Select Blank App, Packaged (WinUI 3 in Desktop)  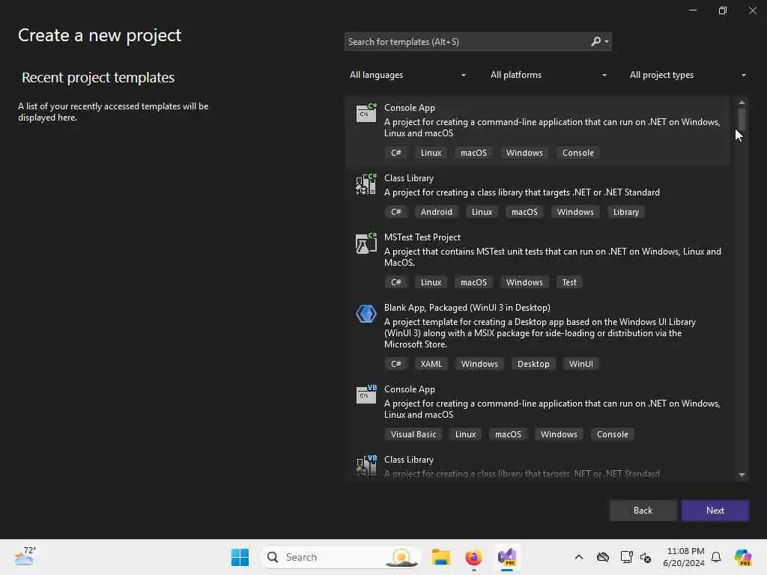pyautogui.click(x=467, y=308)
